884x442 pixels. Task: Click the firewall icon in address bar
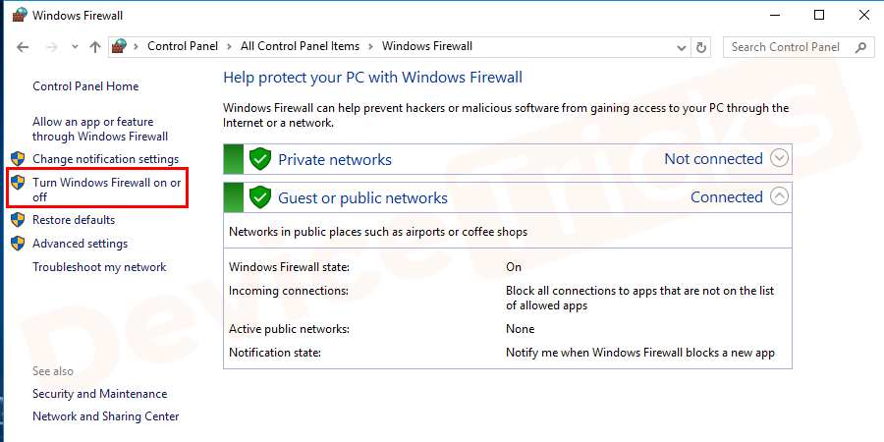[x=119, y=46]
